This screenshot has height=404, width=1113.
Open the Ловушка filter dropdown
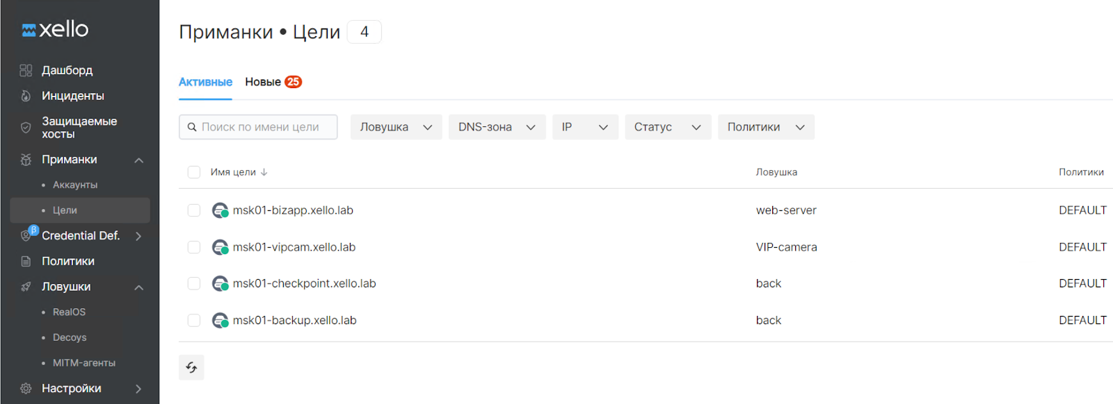point(396,127)
